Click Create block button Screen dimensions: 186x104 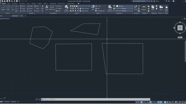point(98,6)
